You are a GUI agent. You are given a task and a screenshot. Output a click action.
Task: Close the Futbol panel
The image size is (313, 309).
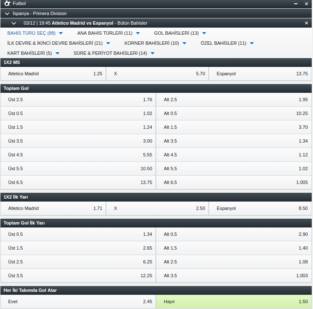(306, 4)
